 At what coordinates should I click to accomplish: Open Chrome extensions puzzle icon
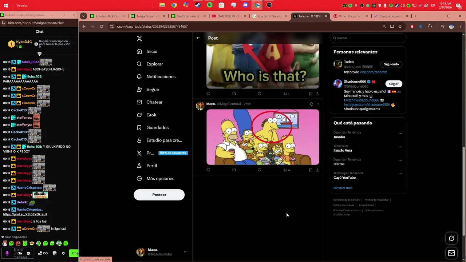click(x=430, y=27)
